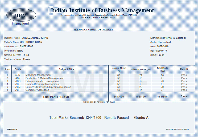This screenshot has width=198, height=137.
Task: Click the External Marks (25) header
Action: (x=141, y=69)
